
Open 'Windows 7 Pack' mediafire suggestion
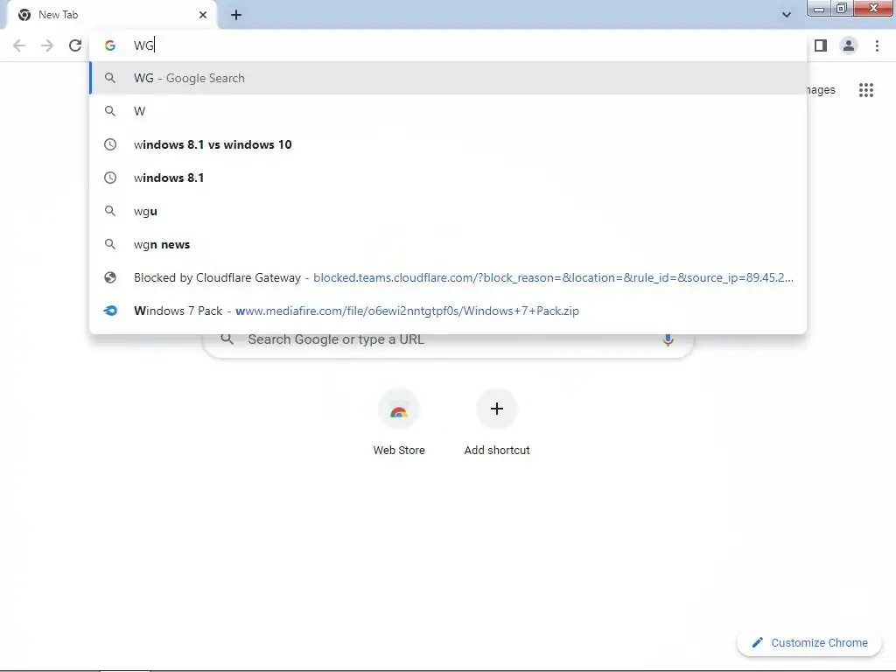448,311
